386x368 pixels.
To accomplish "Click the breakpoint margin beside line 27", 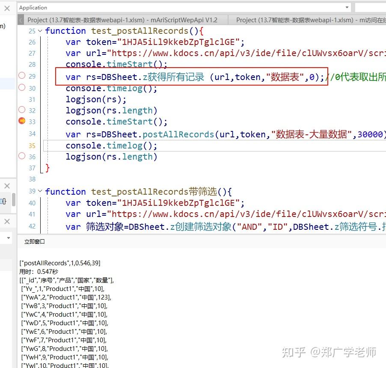I will point(22,53).
